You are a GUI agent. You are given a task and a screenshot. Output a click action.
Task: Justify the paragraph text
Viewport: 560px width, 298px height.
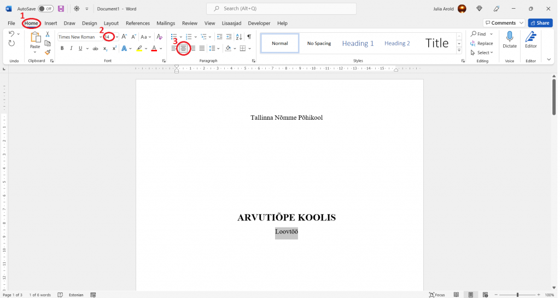click(x=202, y=49)
